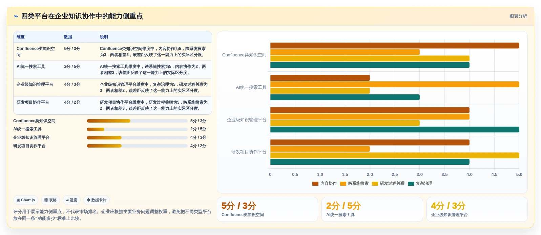The image size is (541, 235).
Task: Click chart axis label AI统一搜索工具
Action: click(x=251, y=87)
